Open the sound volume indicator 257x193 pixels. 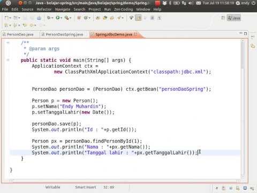190,3
